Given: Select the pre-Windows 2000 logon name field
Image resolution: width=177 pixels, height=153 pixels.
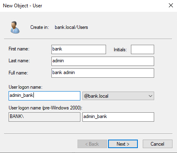Looking at the screenshot, I should click(x=118, y=117).
